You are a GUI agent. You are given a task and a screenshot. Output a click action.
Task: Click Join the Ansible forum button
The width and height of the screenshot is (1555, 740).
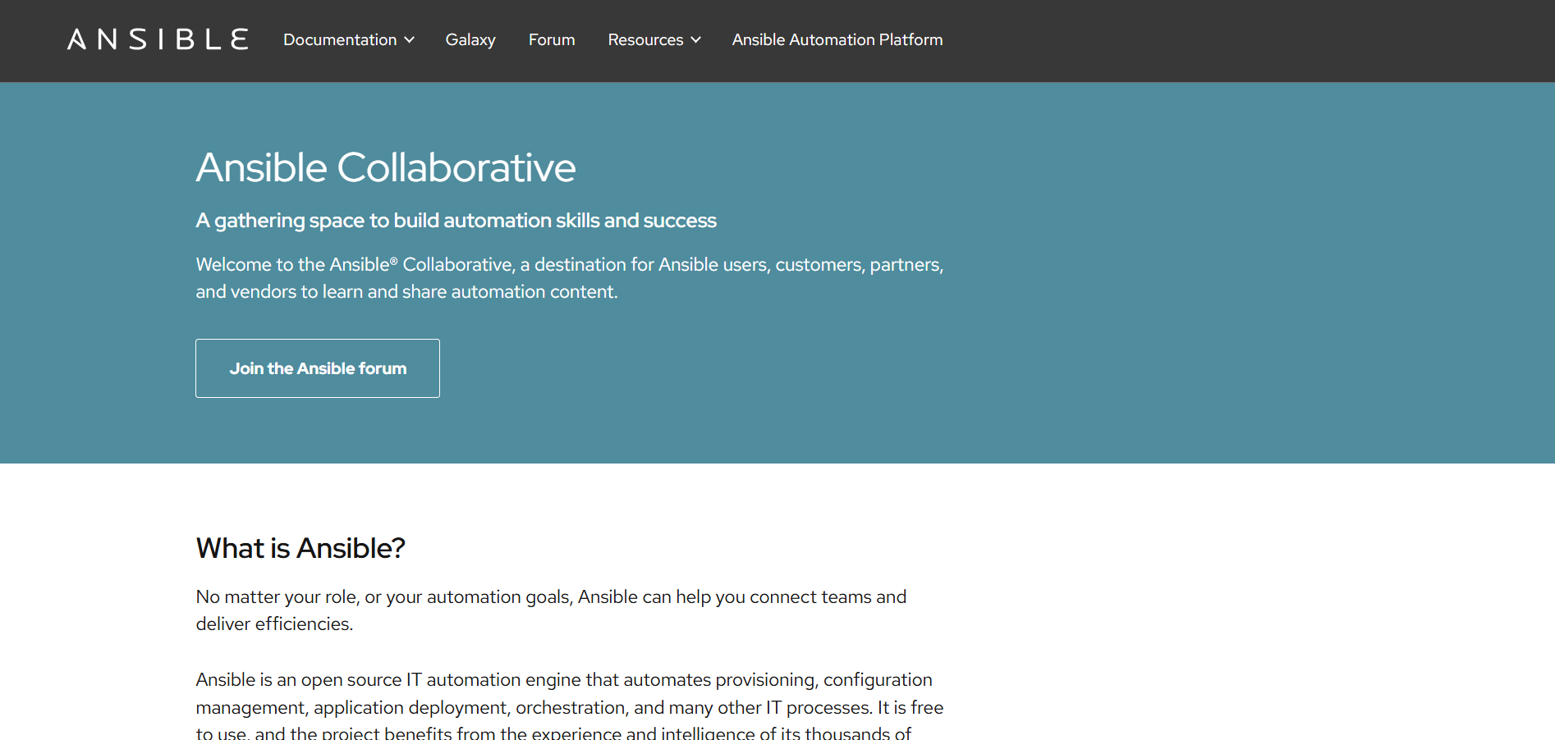coord(318,368)
